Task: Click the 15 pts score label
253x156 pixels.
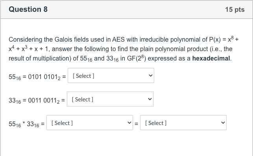Action: pos(235,9)
